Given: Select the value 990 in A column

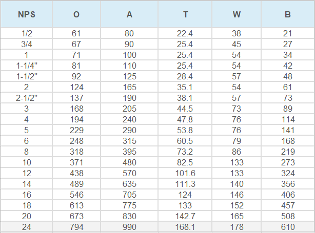Looking at the screenshot, I should (129, 227).
